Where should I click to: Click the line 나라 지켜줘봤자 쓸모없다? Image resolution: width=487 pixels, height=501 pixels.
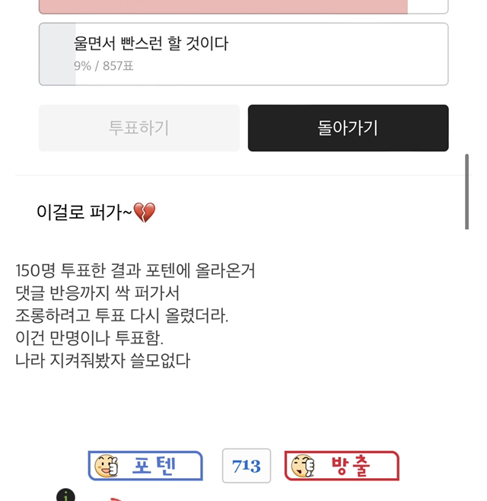103,359
